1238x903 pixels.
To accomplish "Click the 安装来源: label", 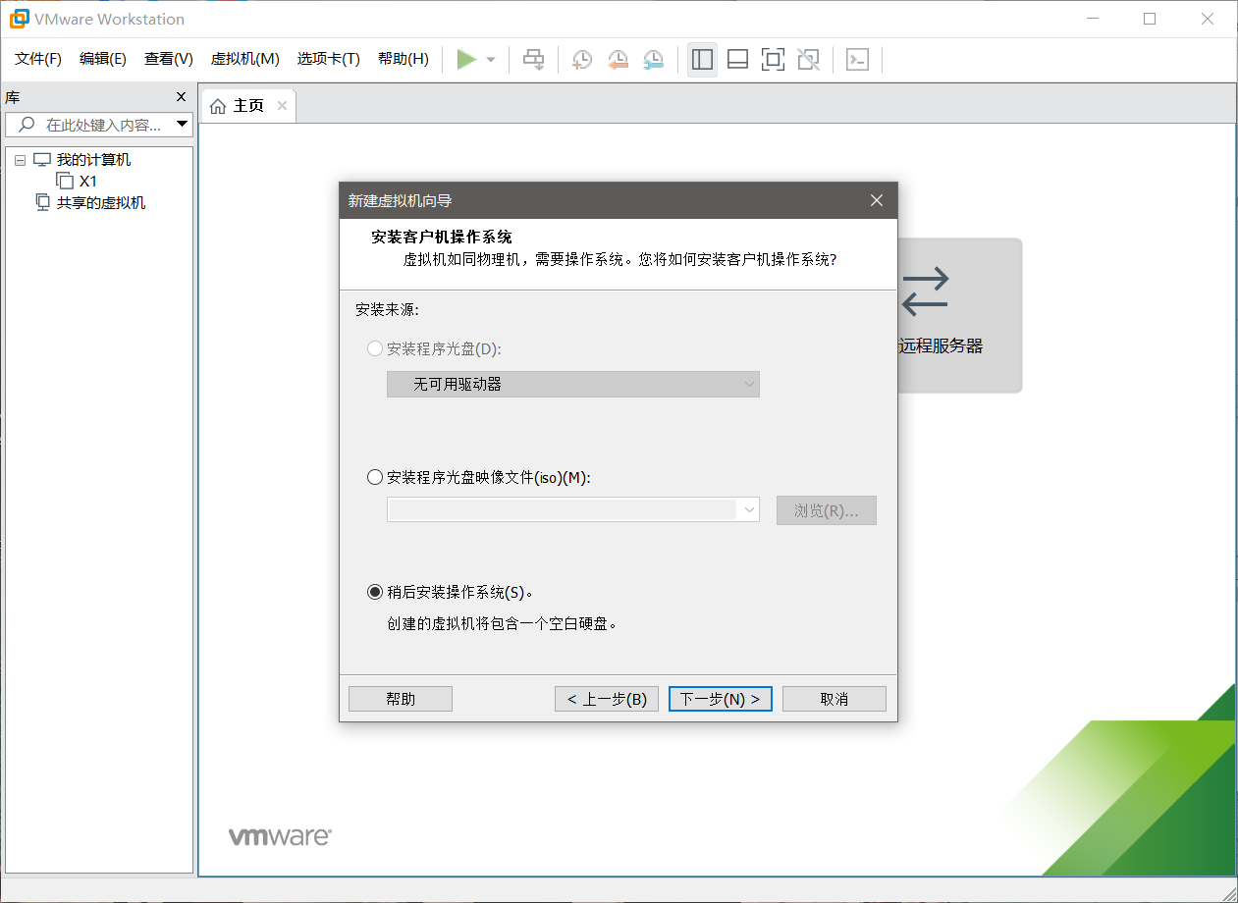I will [387, 310].
